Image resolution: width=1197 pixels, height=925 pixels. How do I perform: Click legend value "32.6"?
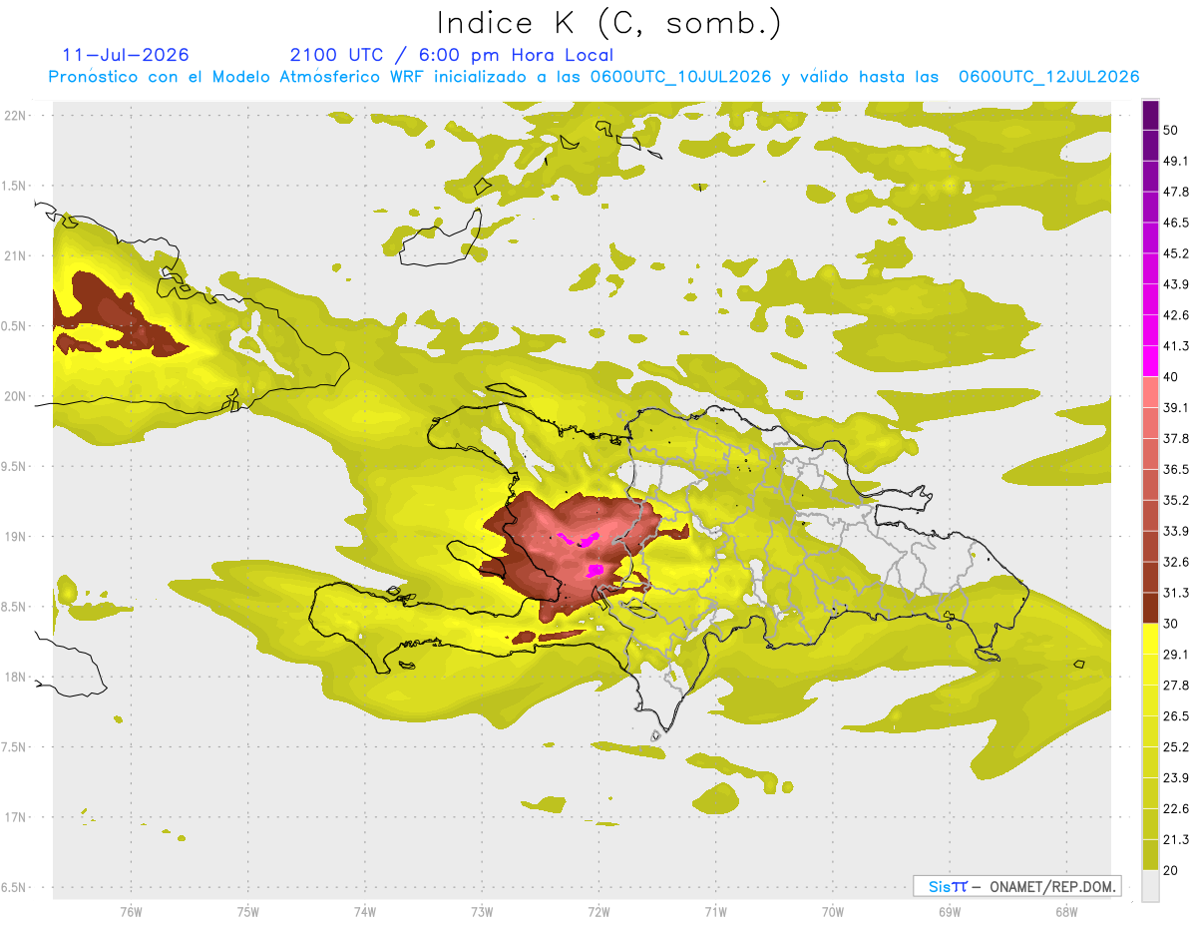point(1175,562)
